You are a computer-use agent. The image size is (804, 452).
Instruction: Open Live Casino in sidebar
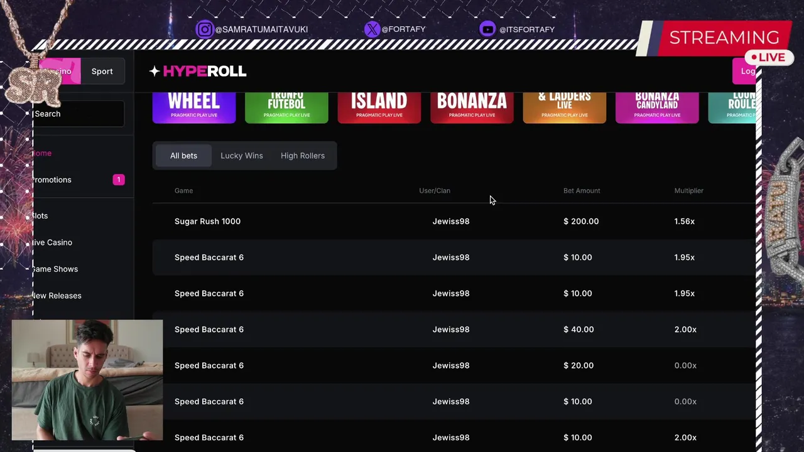pyautogui.click(x=52, y=242)
